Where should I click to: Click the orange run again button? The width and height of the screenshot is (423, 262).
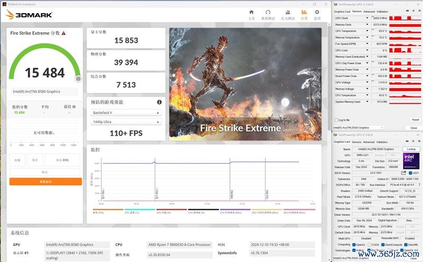coord(45,182)
